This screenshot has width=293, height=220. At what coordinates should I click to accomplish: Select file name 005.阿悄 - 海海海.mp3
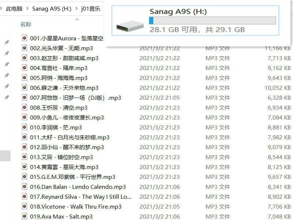point(59,78)
